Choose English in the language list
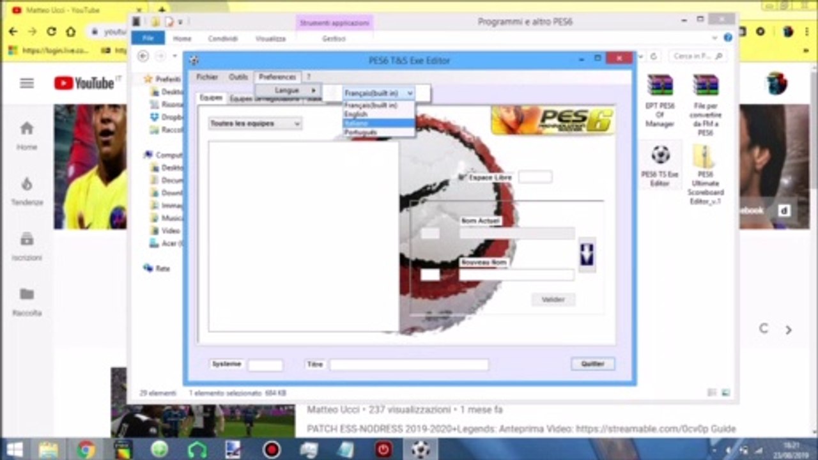The image size is (818, 460). tap(379, 114)
